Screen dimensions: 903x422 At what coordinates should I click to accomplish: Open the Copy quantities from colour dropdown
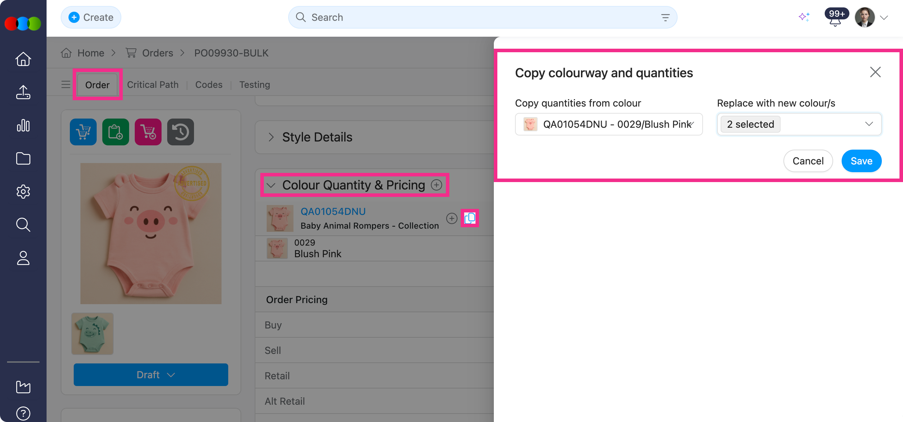(x=609, y=124)
